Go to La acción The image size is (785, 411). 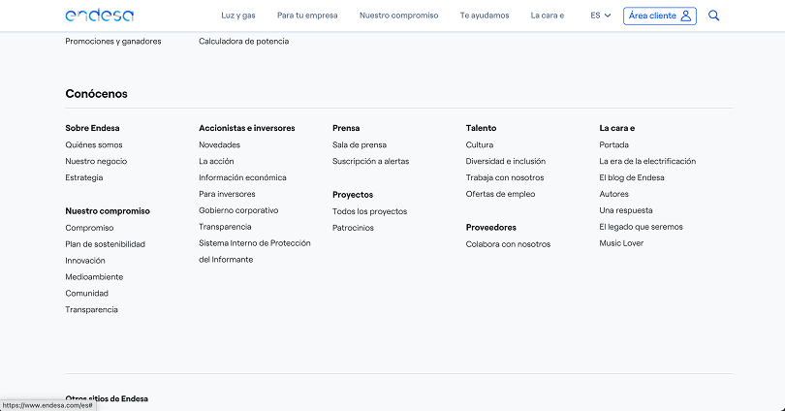(x=216, y=161)
